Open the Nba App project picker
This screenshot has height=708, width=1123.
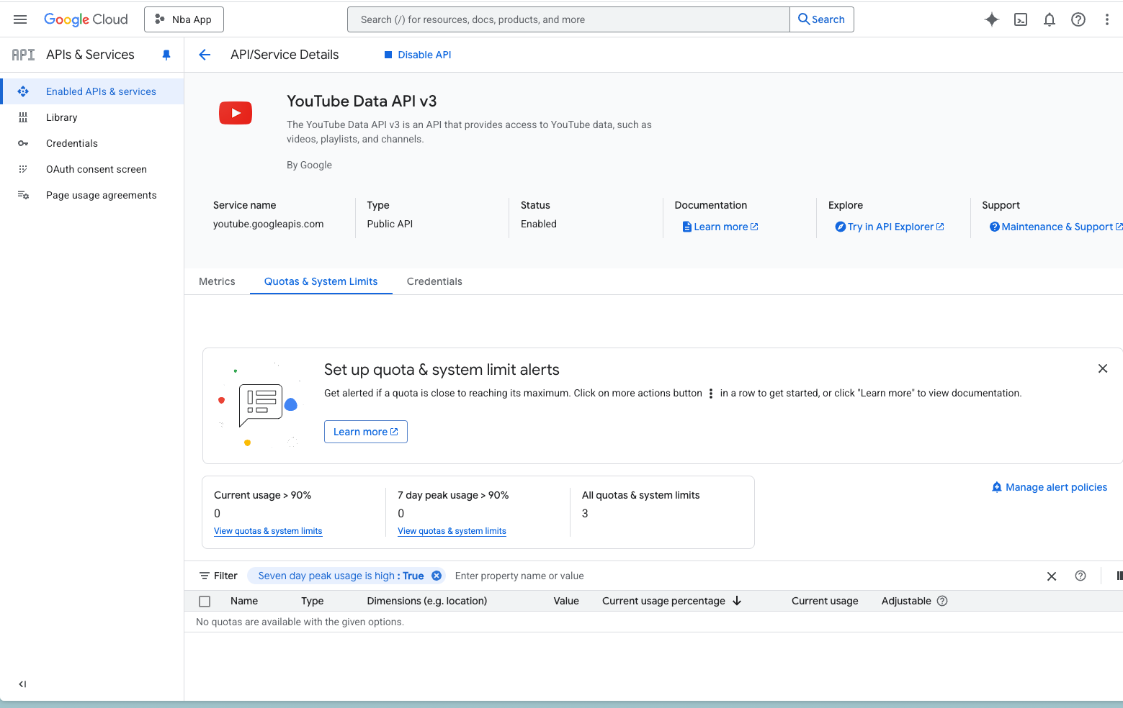coord(184,19)
